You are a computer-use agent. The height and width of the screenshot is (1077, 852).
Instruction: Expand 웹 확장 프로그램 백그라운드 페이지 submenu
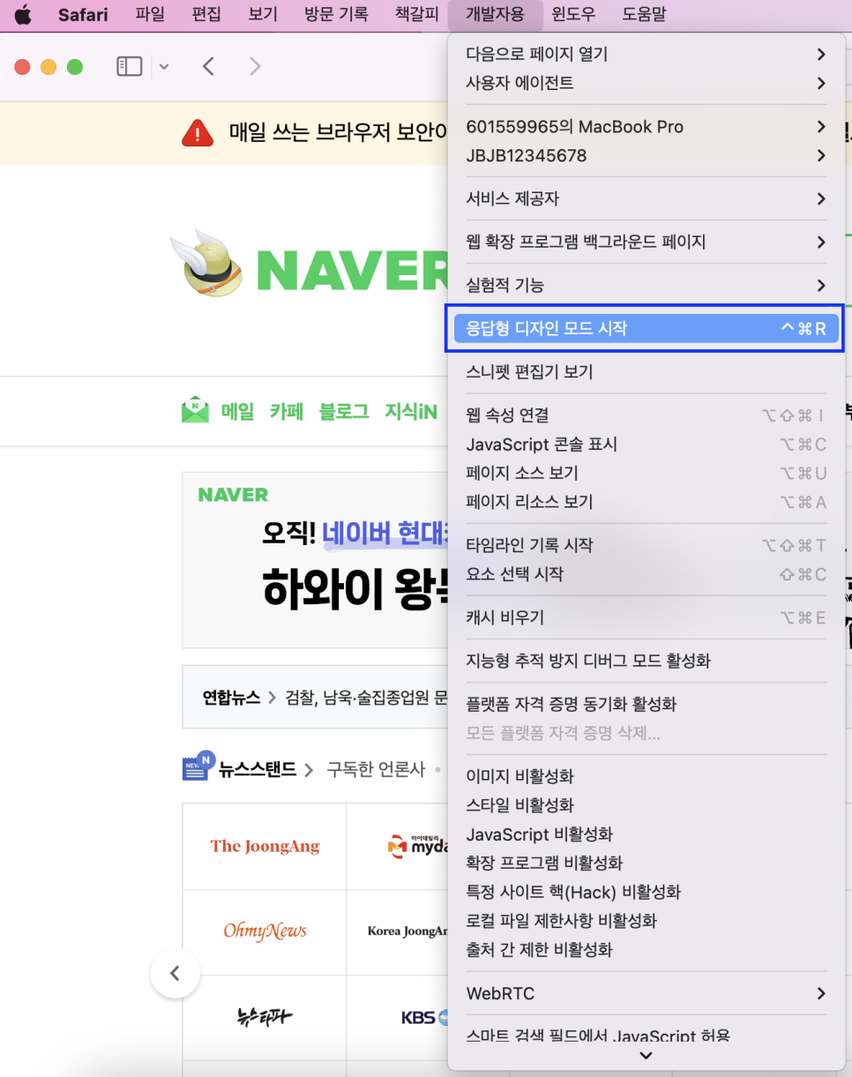click(646, 243)
